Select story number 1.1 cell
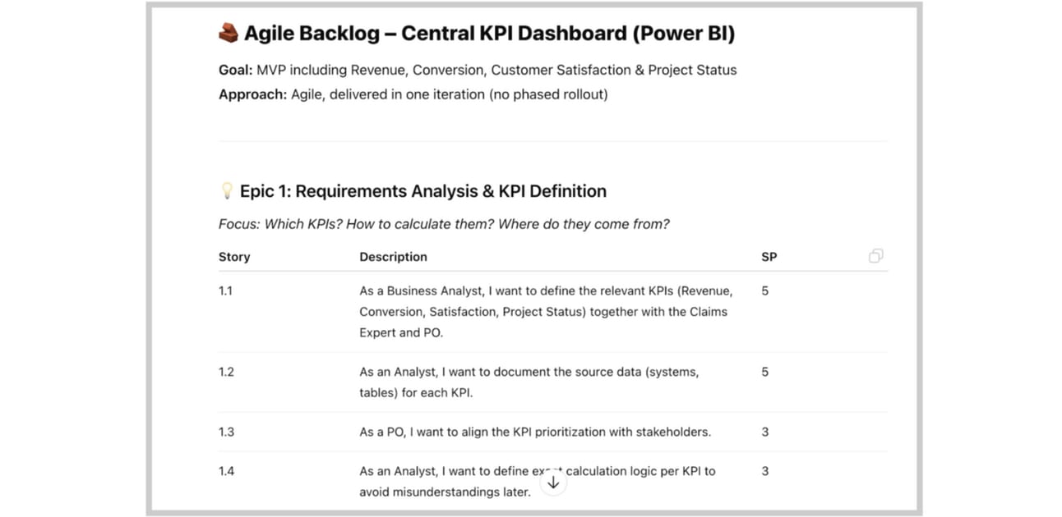The image size is (1062, 517). (x=226, y=291)
